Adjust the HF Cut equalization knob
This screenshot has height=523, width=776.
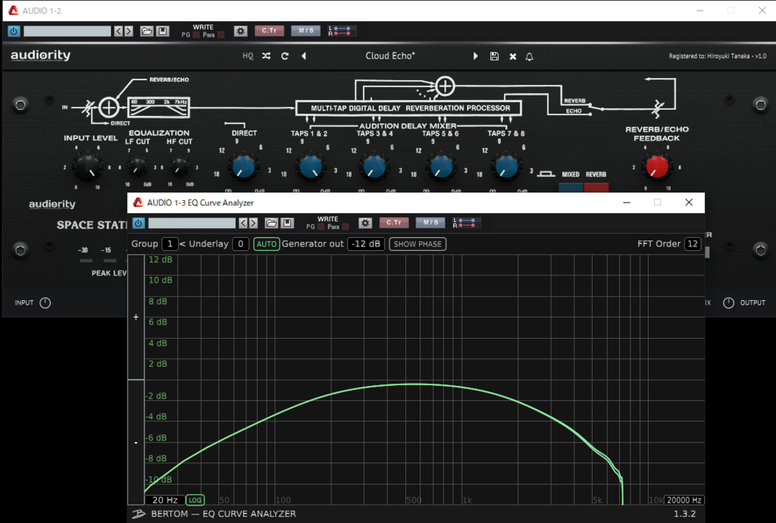pos(179,168)
